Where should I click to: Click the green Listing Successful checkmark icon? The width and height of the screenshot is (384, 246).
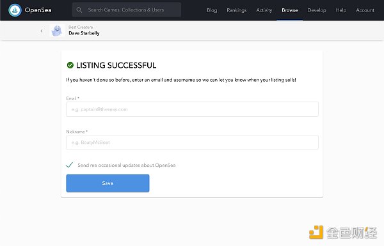pos(70,65)
